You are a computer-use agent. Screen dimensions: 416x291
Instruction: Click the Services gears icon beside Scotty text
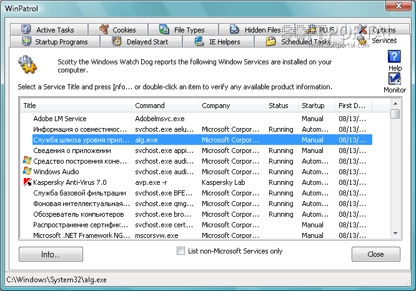pos(27,64)
